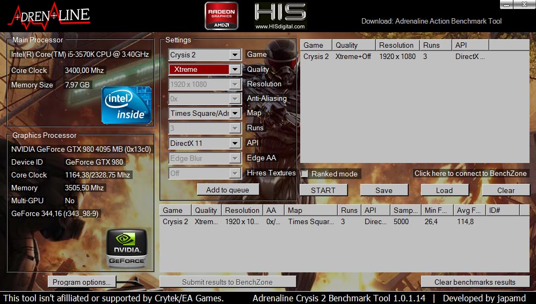The height and width of the screenshot is (304, 536).
Task: Click here to connect to BenchZone
Action: [x=470, y=173]
